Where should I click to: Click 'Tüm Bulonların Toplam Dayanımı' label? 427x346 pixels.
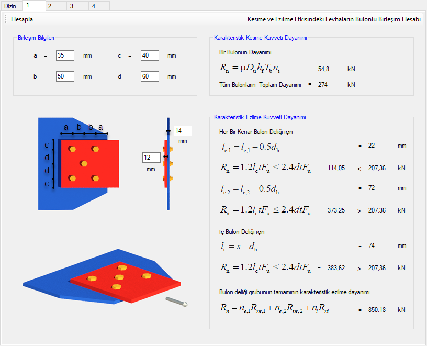pyautogui.click(x=260, y=85)
